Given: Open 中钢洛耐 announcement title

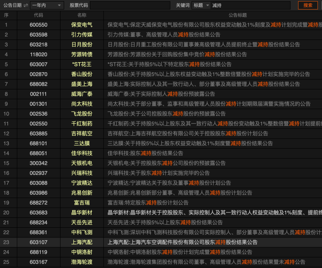Looking at the screenshot, I should pos(180,252).
